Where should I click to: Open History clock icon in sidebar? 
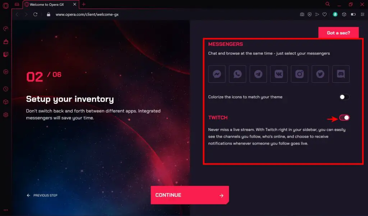coord(6,89)
